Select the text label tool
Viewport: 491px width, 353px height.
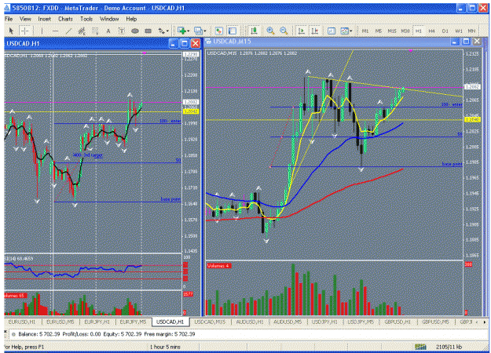point(121,31)
